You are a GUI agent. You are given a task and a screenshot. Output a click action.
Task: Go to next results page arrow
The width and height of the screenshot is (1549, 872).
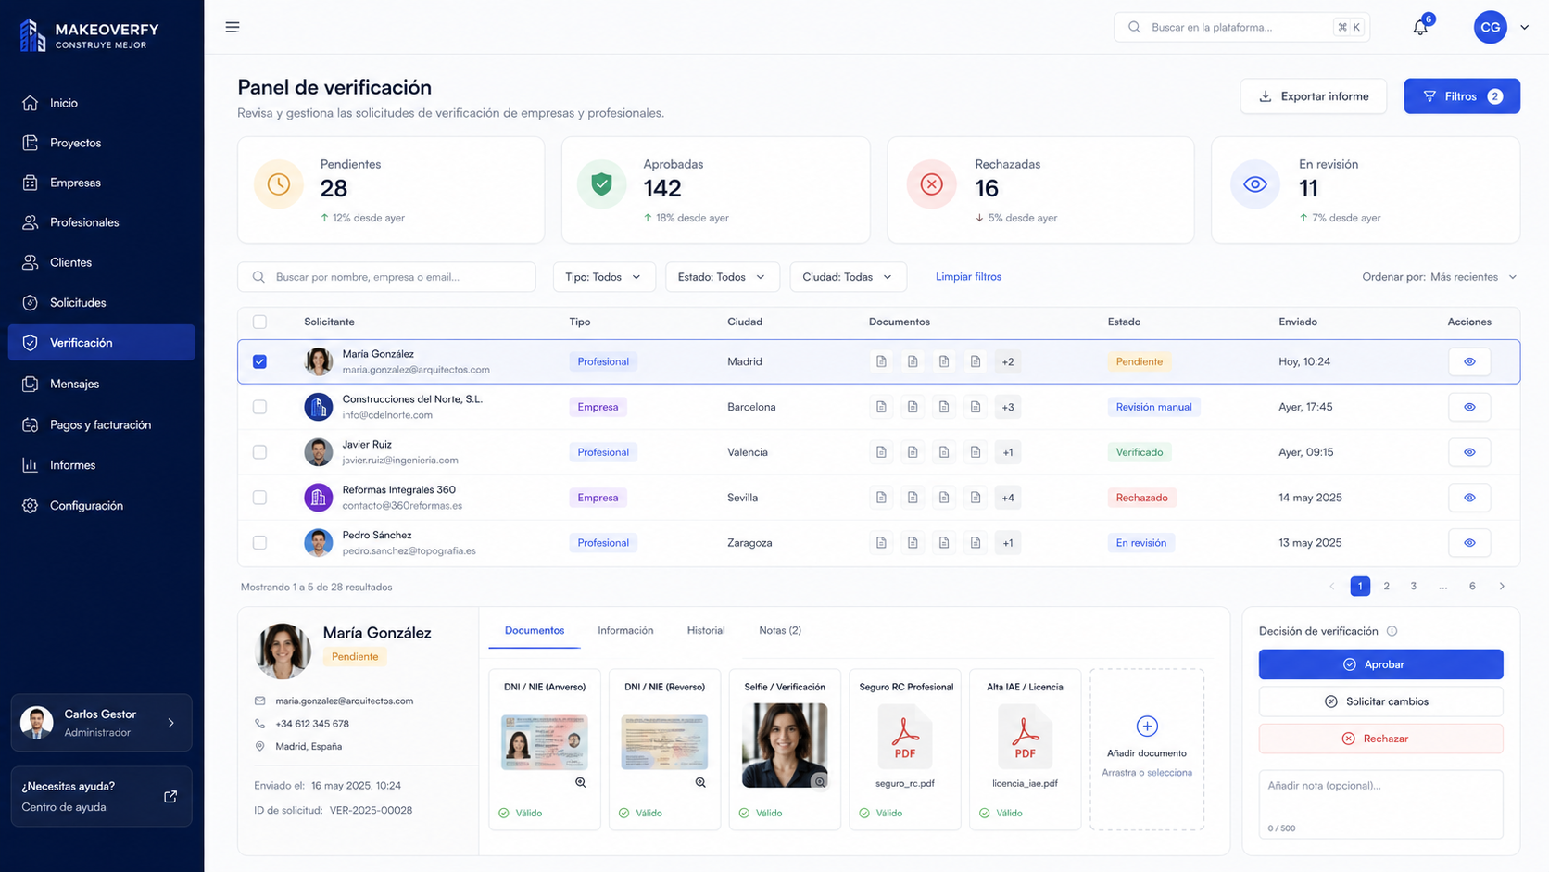1502,586
